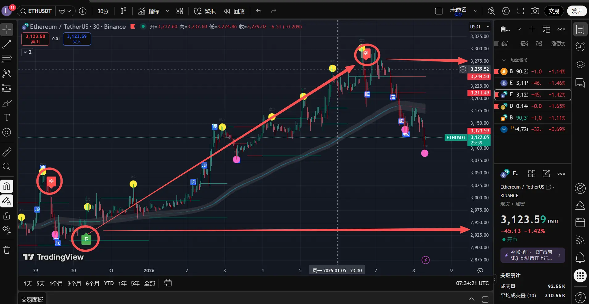This screenshot has width=589, height=304.
Task: Open the emoji and icons tool
Action: point(7,132)
